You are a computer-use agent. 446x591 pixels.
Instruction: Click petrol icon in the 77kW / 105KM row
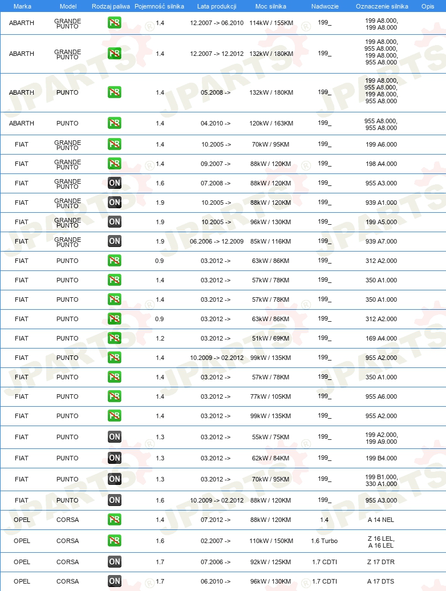click(x=115, y=396)
